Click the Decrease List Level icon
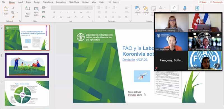The height and width of the screenshot is (109, 224). click(x=99, y=12)
